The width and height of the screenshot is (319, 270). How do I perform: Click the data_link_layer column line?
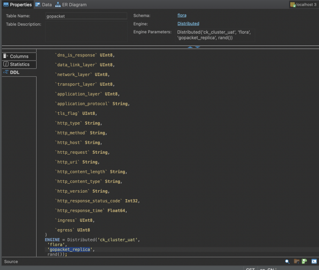click(x=84, y=65)
